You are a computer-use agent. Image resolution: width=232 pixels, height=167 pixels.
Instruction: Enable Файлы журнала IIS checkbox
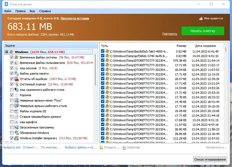12,111
